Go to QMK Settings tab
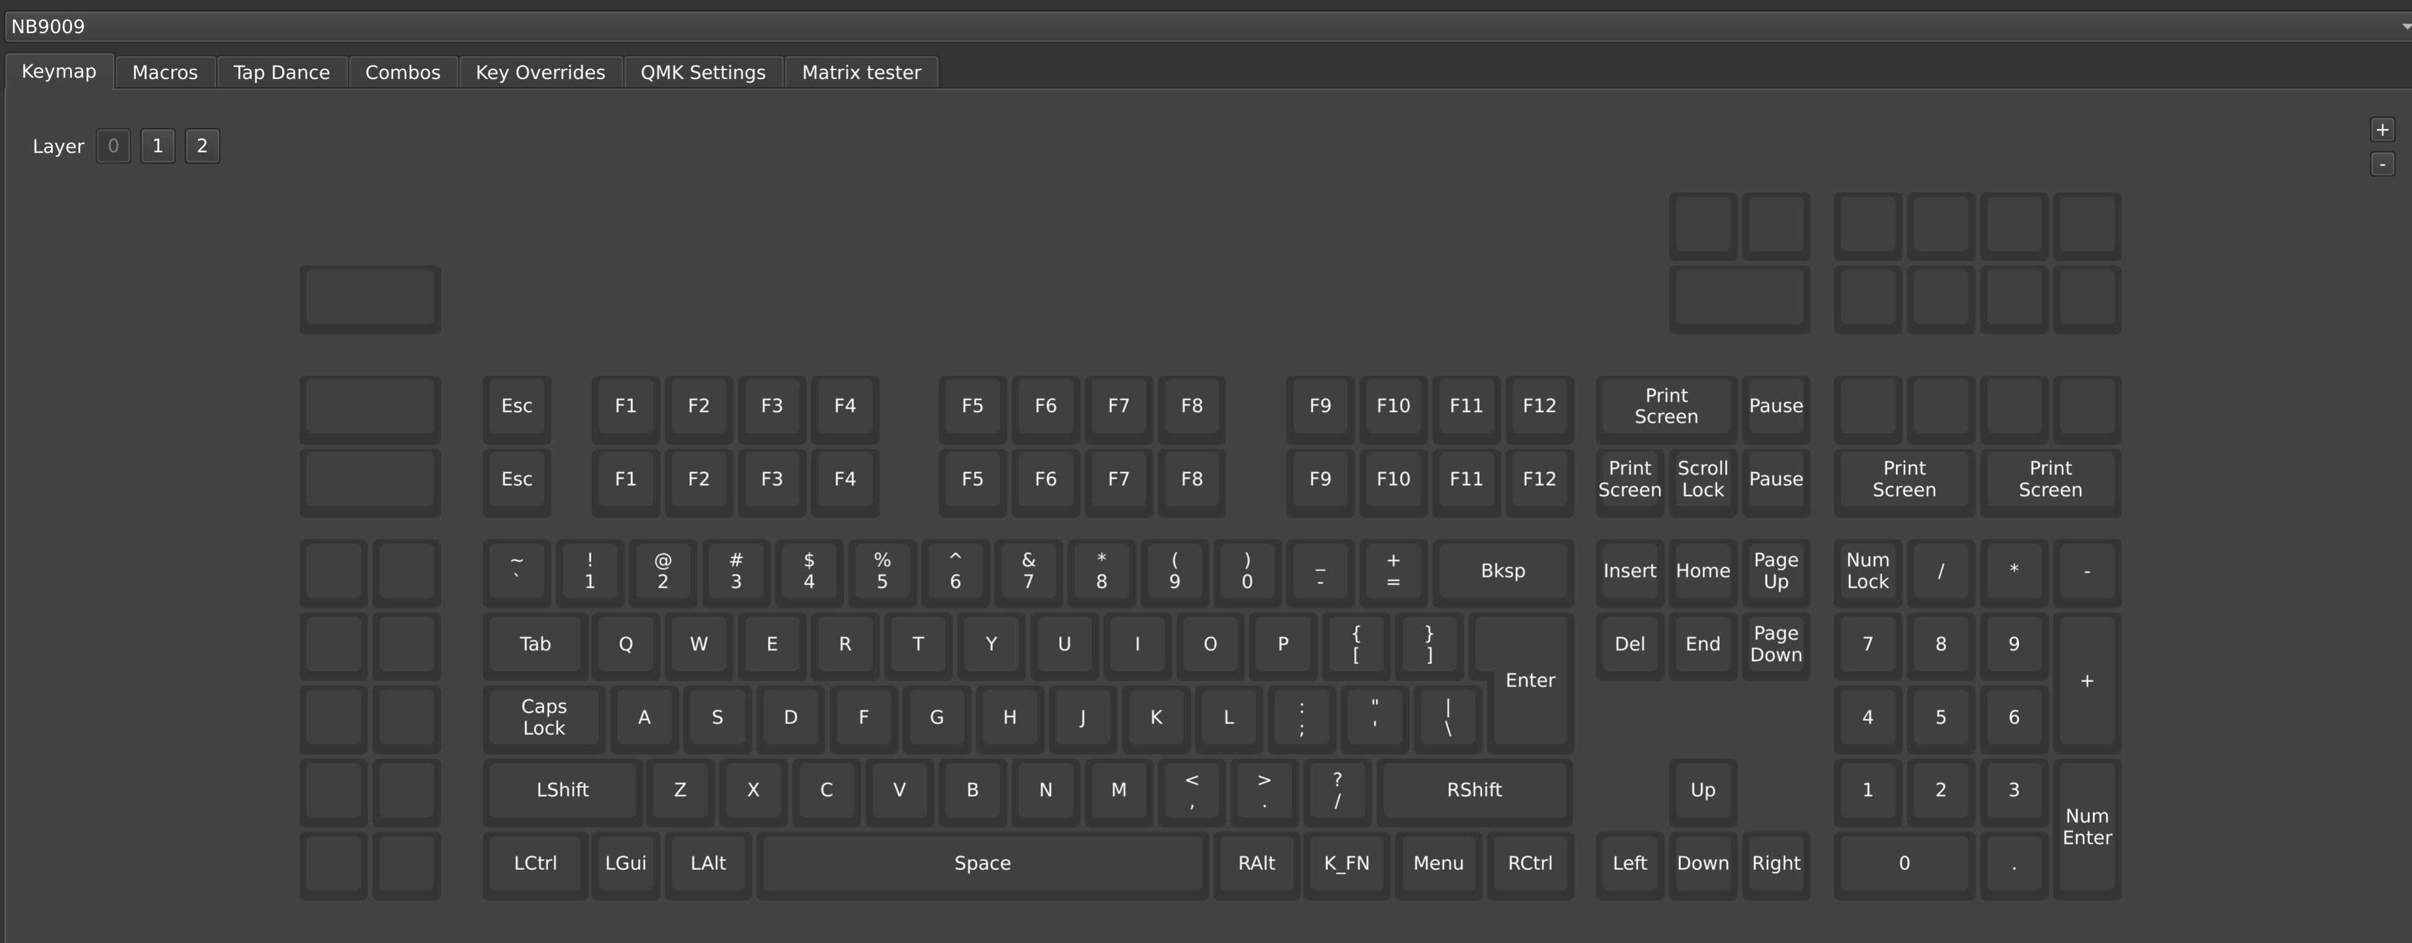Viewport: 2412px width, 943px height. 703,72
